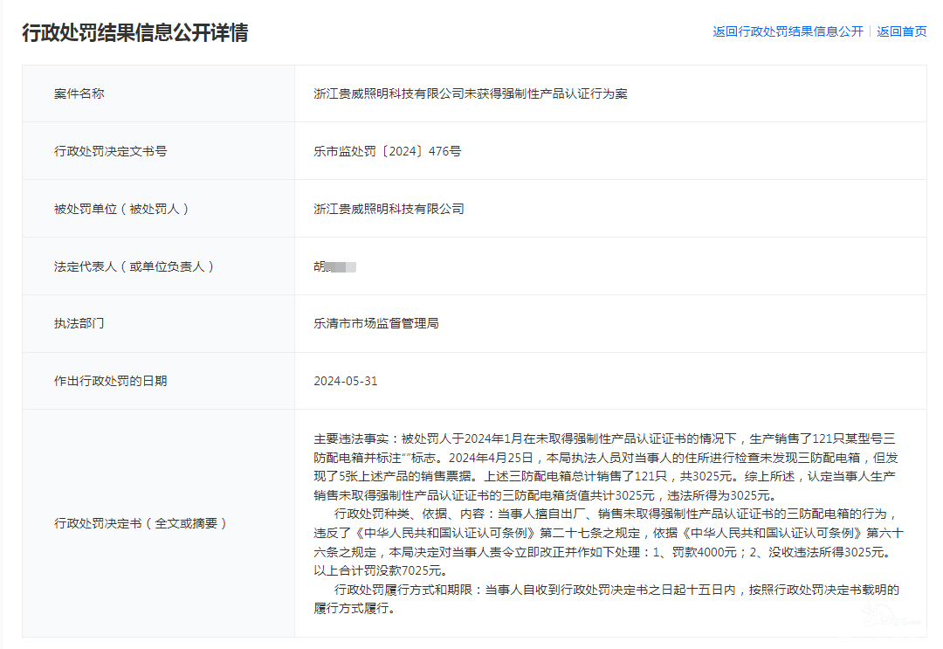Select document number 乐市监处罚〔2024〕476号

point(388,152)
